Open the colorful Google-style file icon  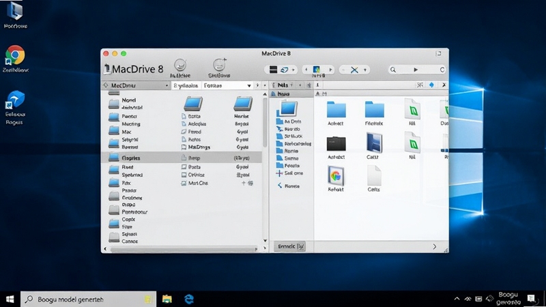click(x=336, y=175)
